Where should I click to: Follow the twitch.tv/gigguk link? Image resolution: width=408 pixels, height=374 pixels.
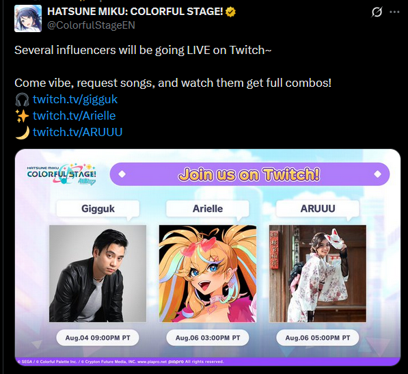pos(75,99)
